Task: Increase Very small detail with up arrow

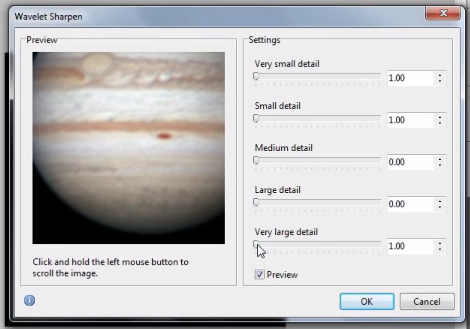Action: [439, 76]
